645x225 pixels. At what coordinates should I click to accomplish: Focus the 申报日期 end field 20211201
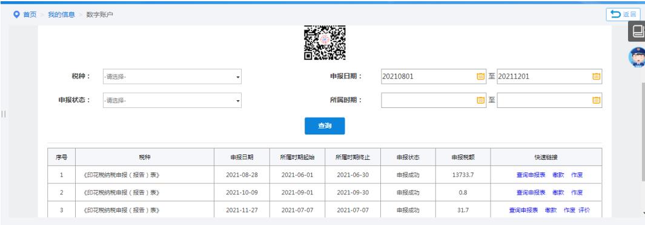pos(549,76)
